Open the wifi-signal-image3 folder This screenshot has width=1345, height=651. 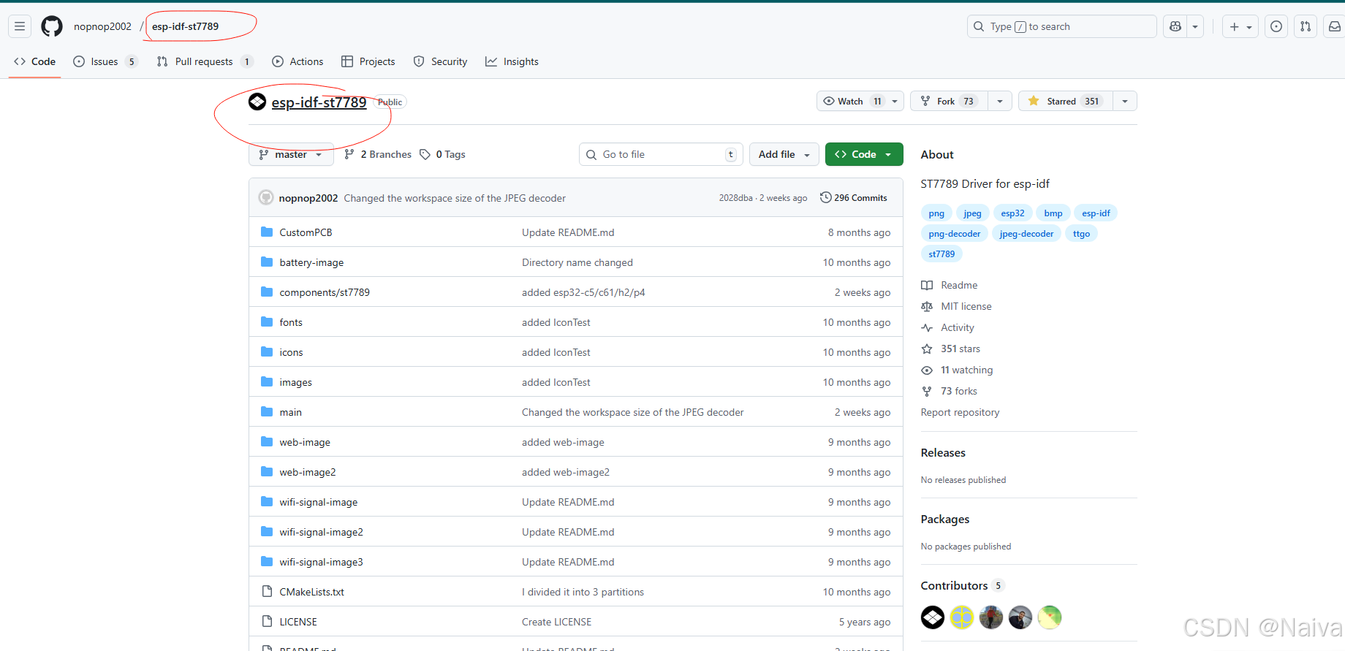point(321,562)
